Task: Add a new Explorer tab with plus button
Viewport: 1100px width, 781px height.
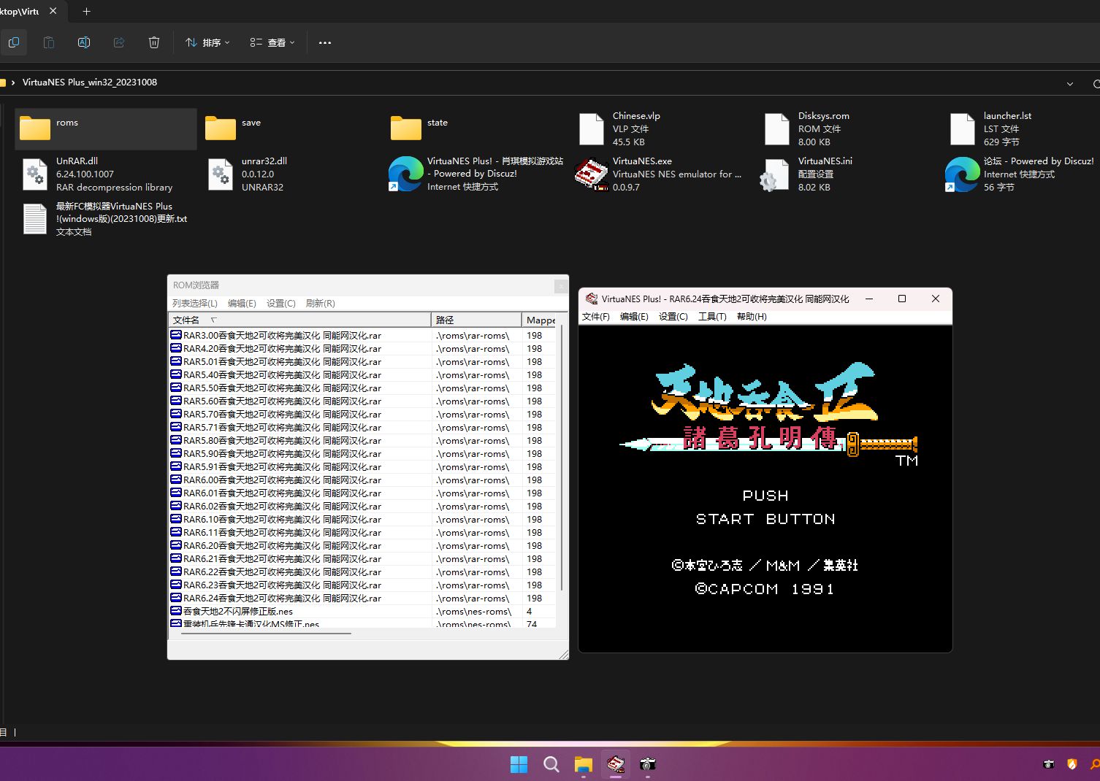Action: (x=86, y=11)
